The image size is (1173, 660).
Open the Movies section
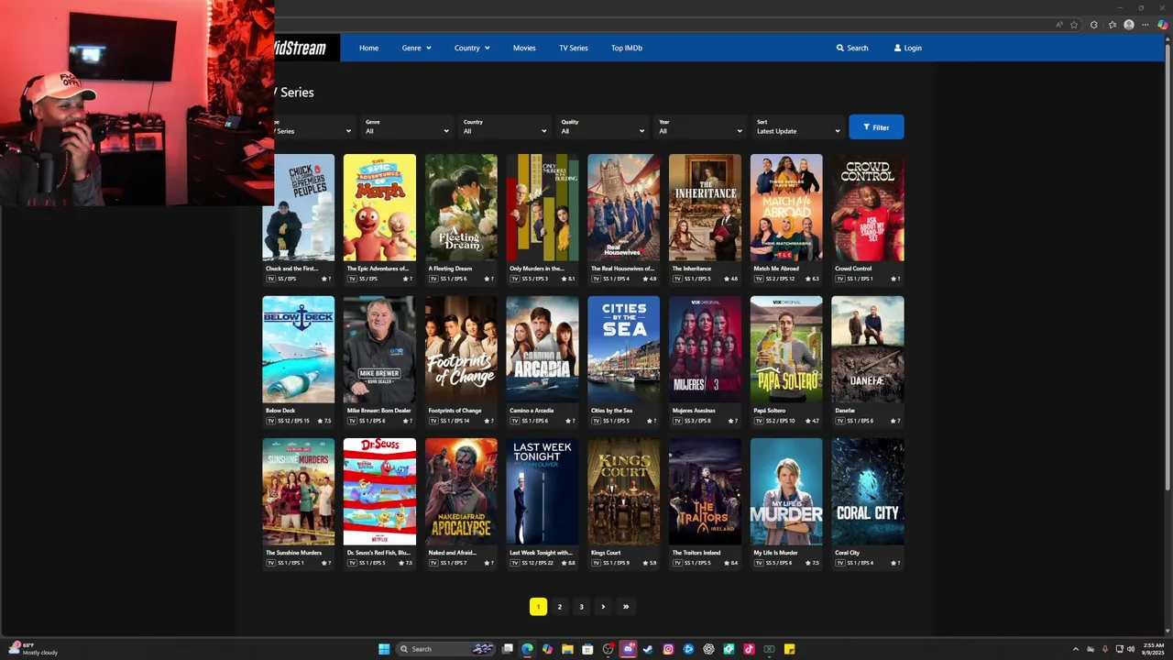coord(524,48)
